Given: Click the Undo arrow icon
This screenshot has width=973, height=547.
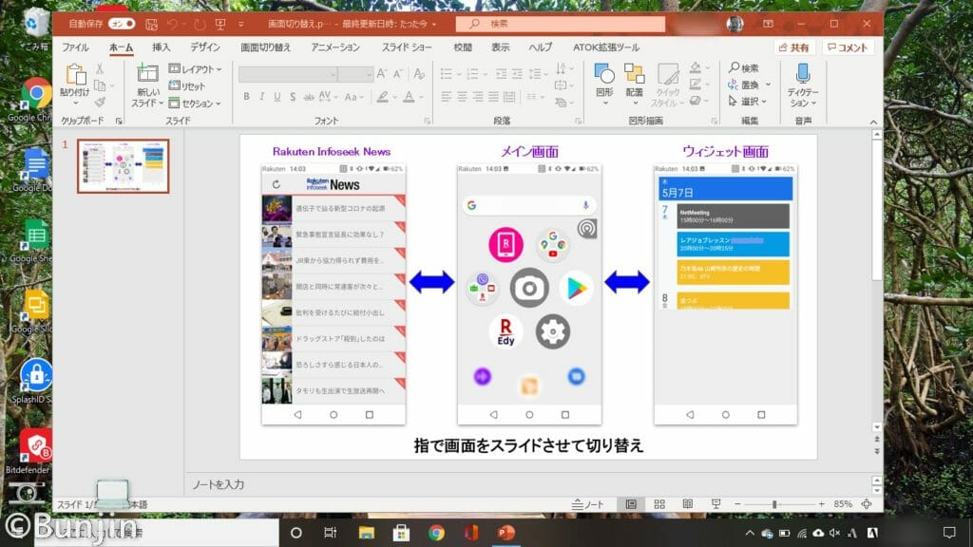Looking at the screenshot, I should pyautogui.click(x=173, y=24).
